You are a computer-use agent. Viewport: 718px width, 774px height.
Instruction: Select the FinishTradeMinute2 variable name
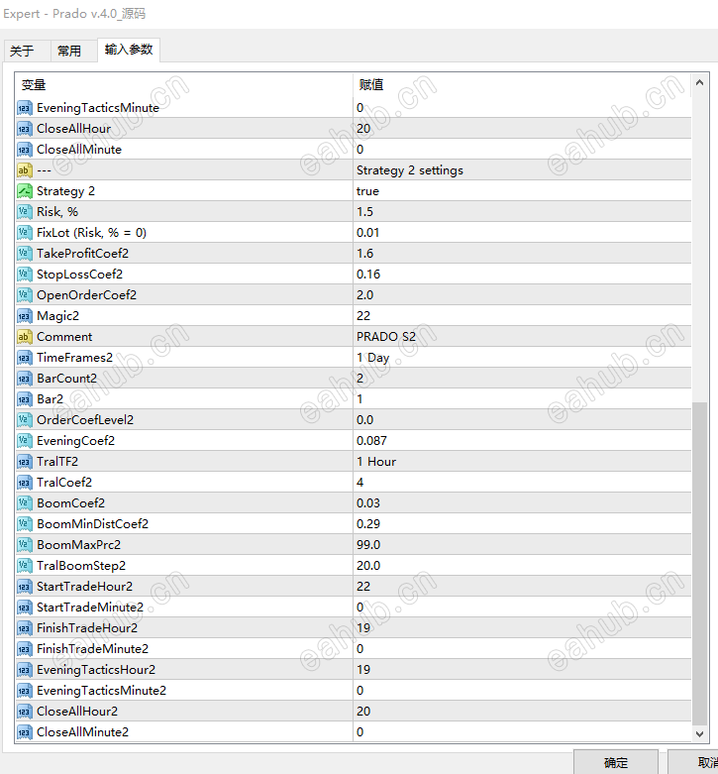pos(93,648)
